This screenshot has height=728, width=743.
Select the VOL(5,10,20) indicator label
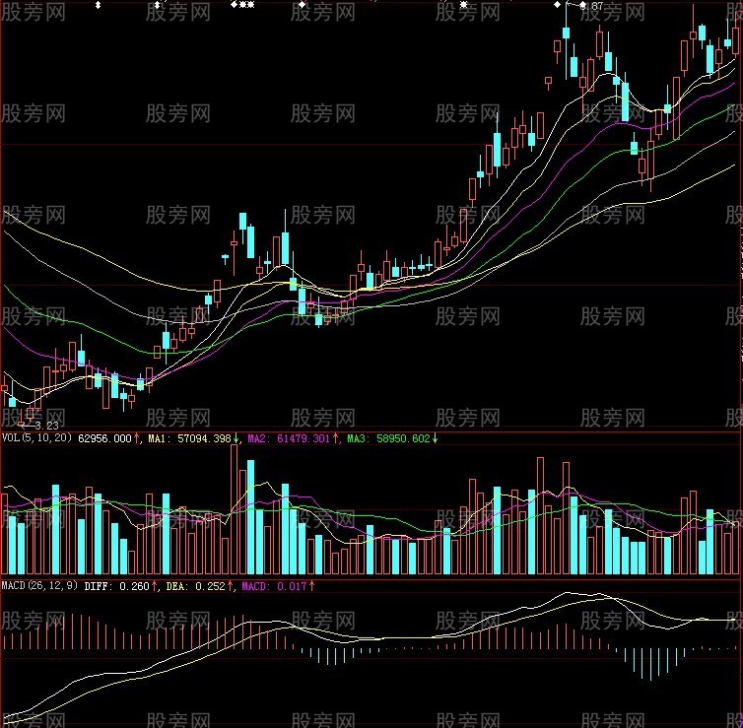(36, 437)
